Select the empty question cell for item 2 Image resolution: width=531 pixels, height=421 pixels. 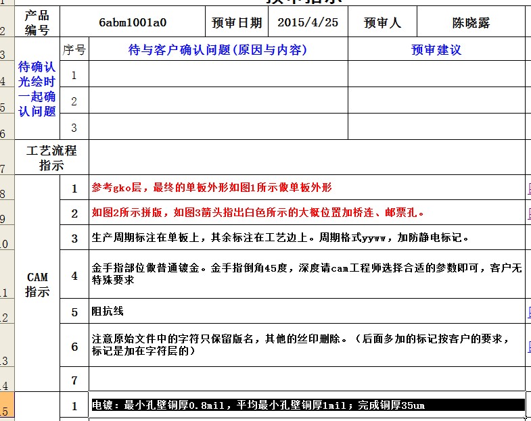218,100
